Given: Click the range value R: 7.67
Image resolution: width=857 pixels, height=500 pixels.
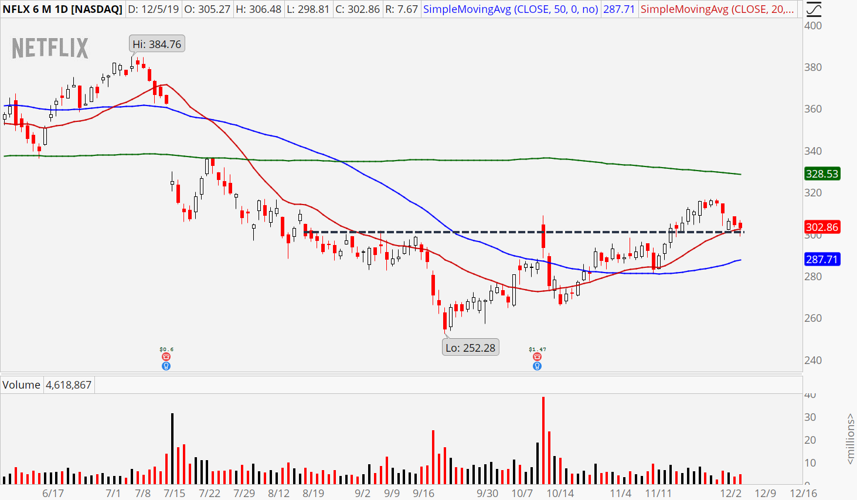Looking at the screenshot, I should click(402, 9).
